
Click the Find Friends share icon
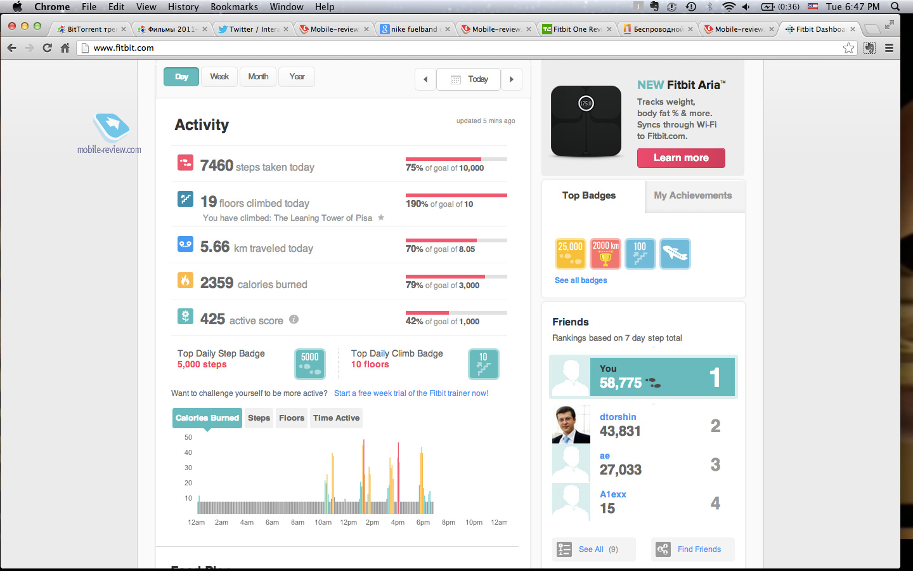[x=663, y=549]
